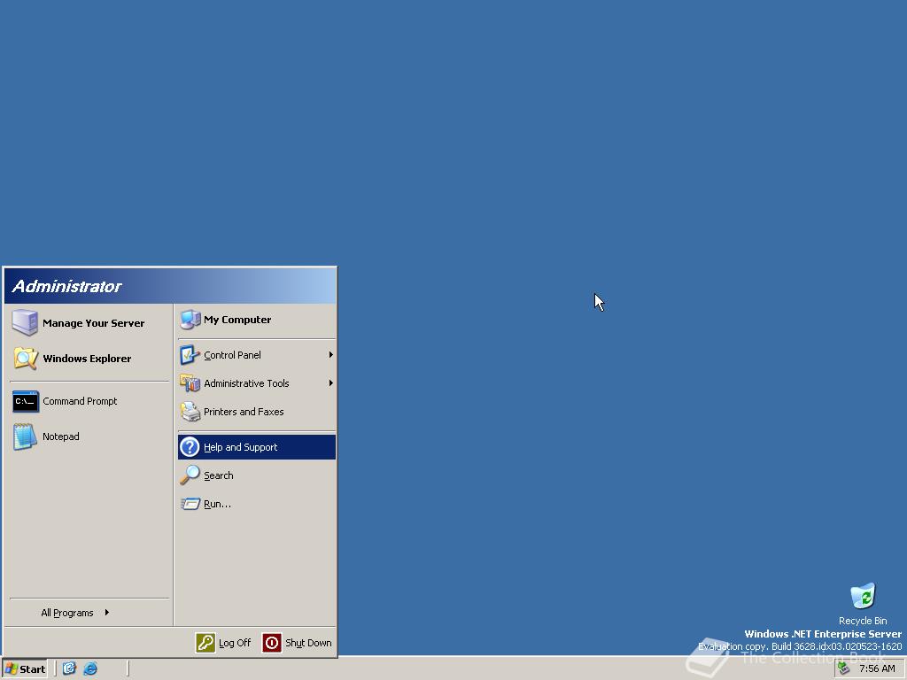Click the Log Off key icon

205,643
